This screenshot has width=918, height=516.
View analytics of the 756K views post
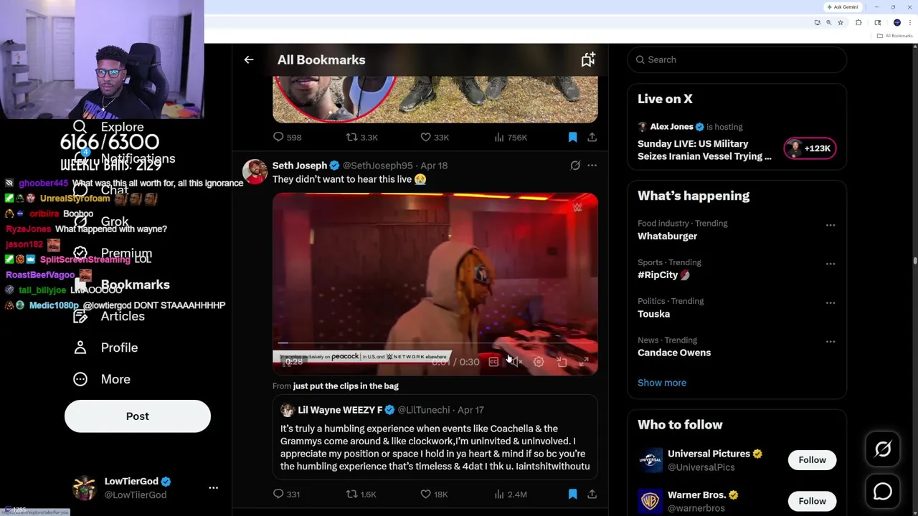click(x=511, y=137)
